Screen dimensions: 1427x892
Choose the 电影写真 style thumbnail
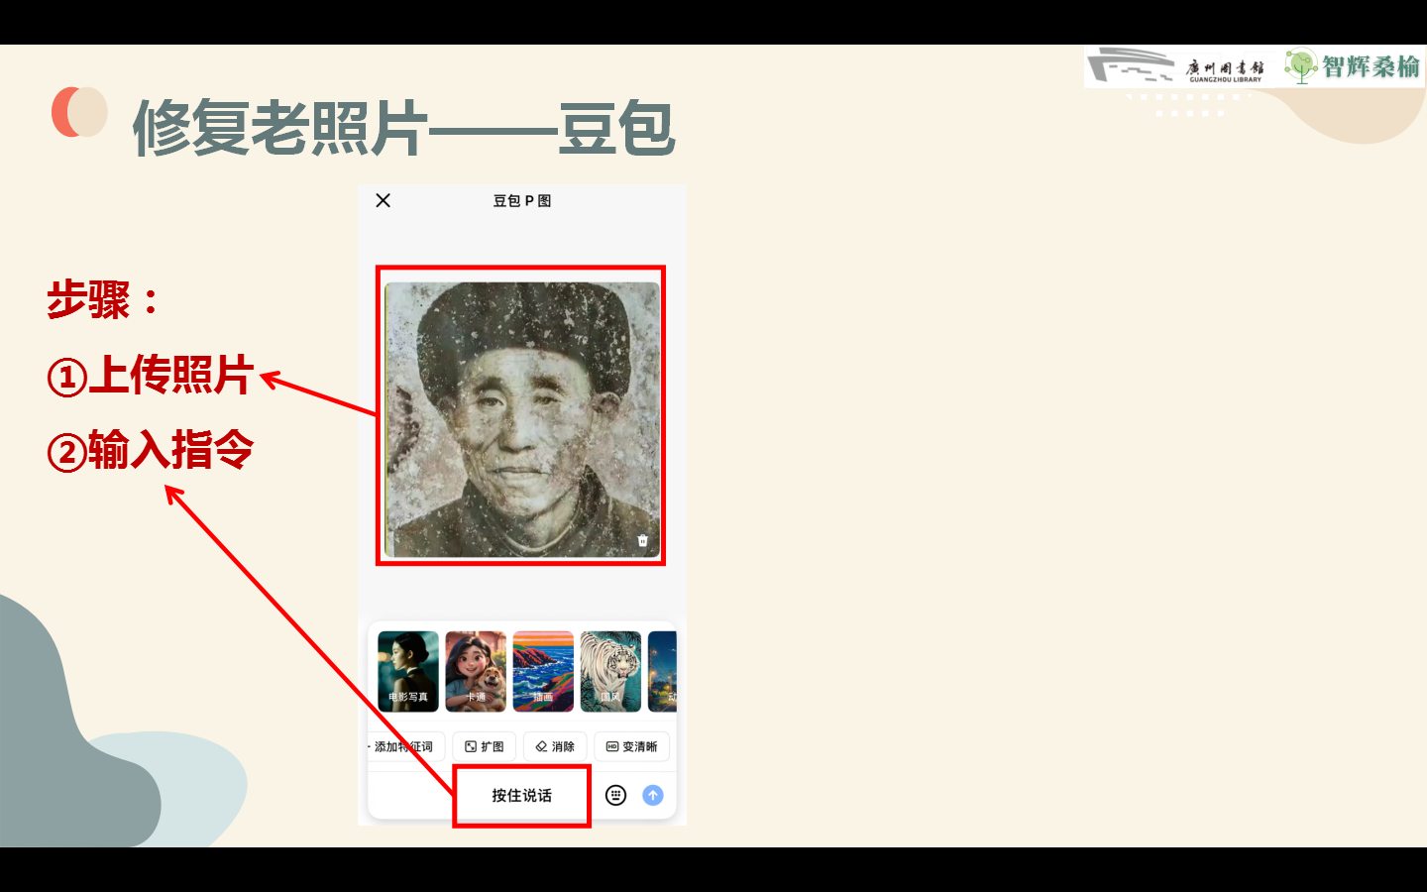(x=408, y=671)
